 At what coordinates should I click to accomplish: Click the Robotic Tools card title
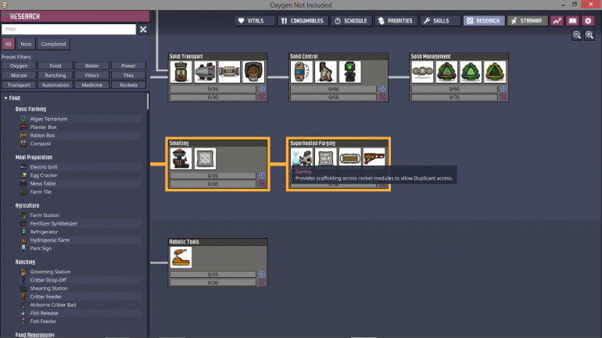tap(184, 242)
